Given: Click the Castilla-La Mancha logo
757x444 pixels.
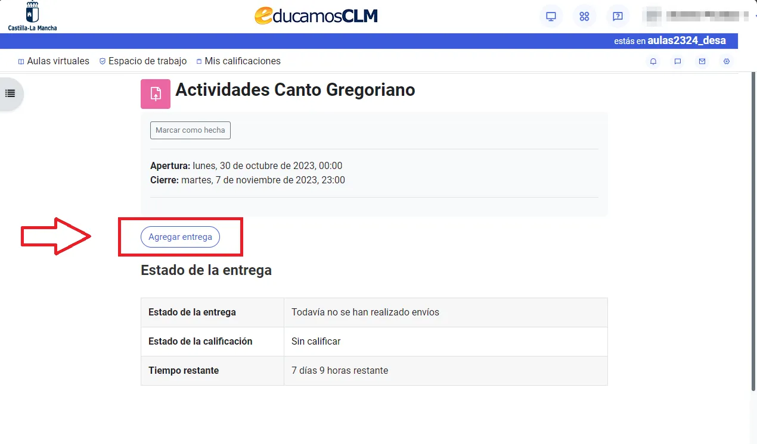Looking at the screenshot, I should point(33,16).
